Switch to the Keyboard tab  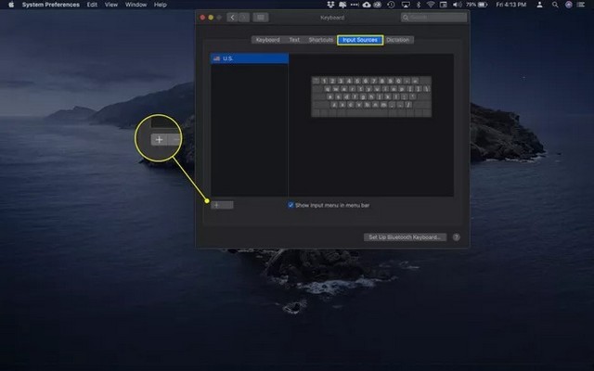pyautogui.click(x=267, y=40)
